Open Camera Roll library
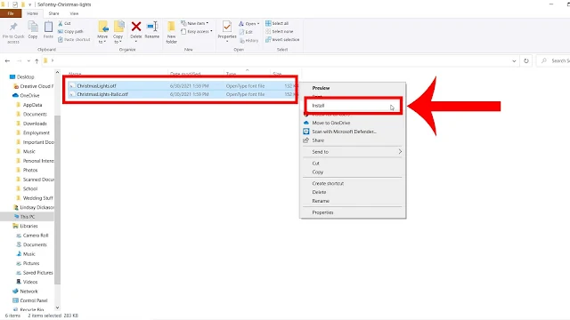The image size is (570, 320). point(32,235)
